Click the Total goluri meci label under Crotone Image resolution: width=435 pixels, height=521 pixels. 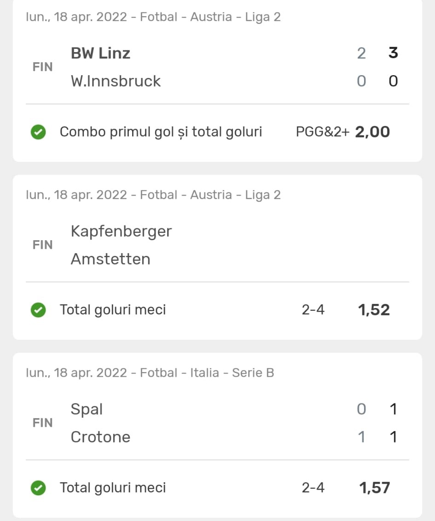click(113, 488)
